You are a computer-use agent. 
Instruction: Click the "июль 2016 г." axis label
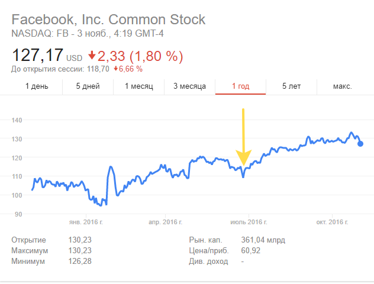pyautogui.click(x=248, y=222)
